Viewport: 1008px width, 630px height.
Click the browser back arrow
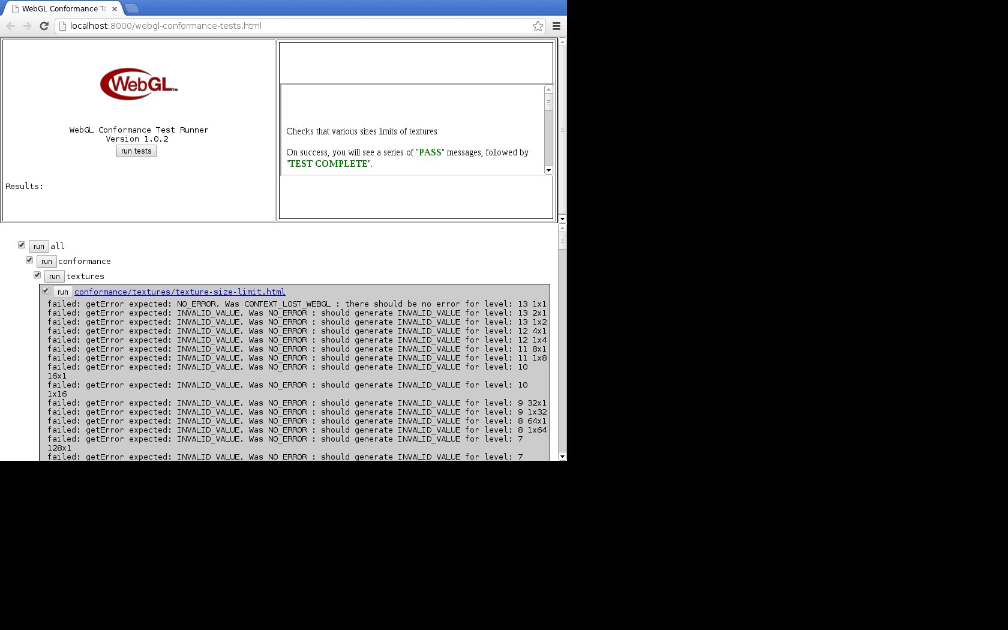(10, 26)
